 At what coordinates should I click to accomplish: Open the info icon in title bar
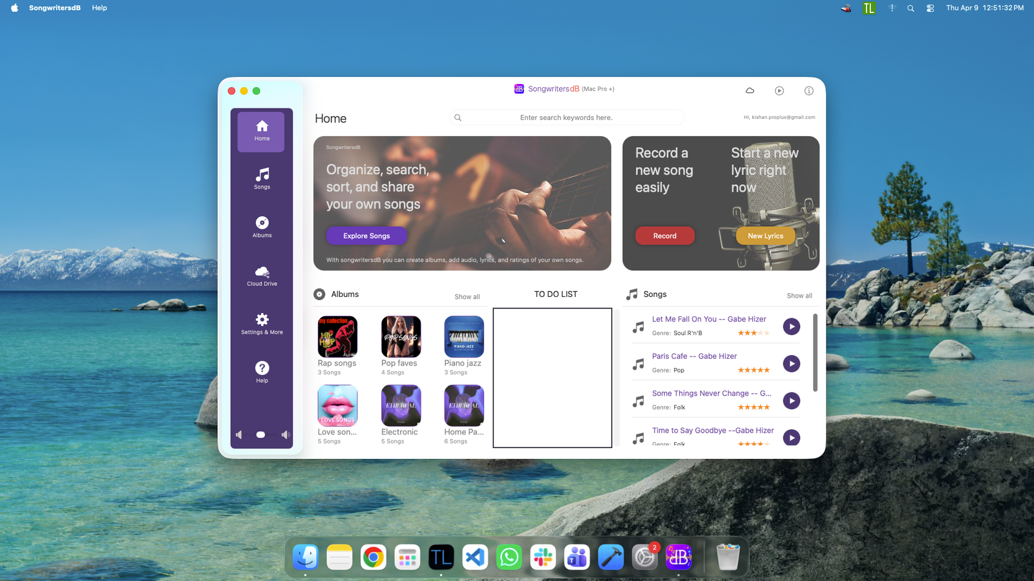click(808, 90)
